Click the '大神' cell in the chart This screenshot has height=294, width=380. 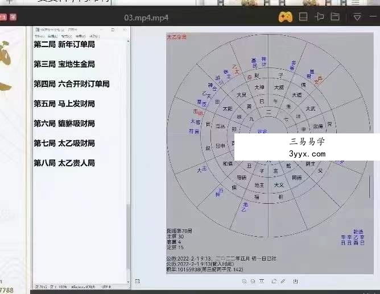pos(259,87)
